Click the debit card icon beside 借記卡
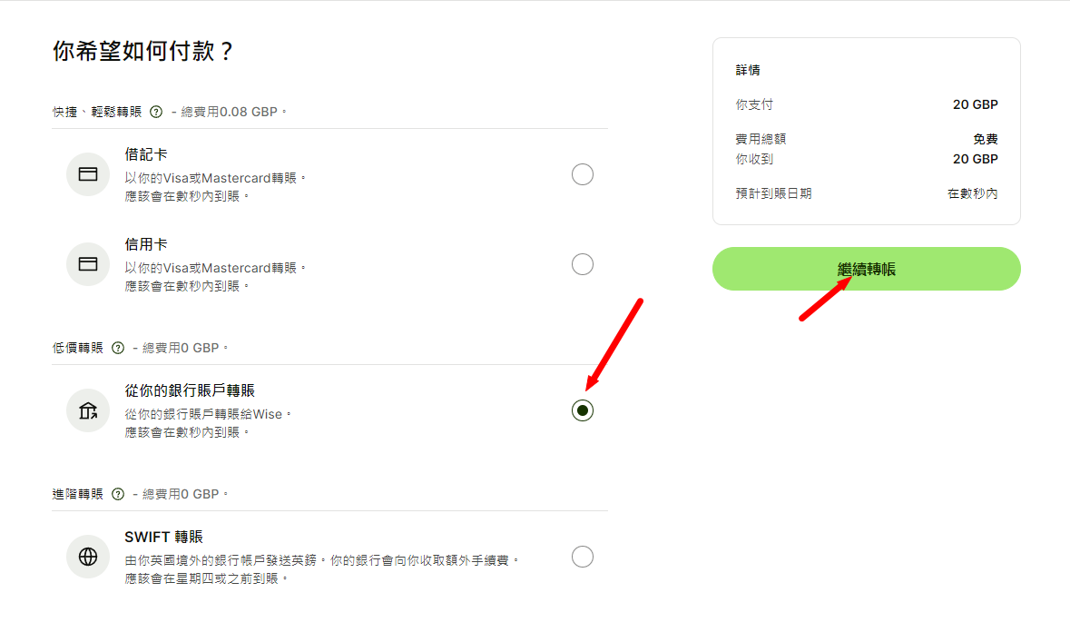Viewport: 1070px width, 632px height. tap(87, 173)
